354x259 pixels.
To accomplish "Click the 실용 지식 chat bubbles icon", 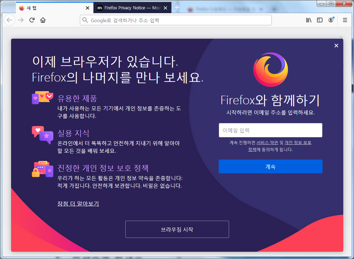I will pos(43,135).
